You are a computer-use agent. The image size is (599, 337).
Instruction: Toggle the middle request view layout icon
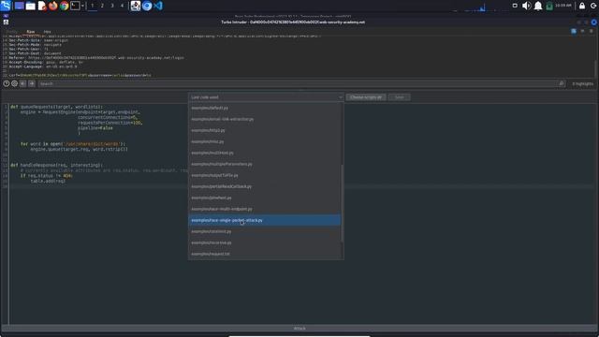pyautogui.click(x=582, y=31)
